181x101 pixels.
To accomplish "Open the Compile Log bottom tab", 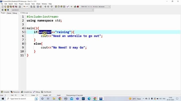I will click(26, 92).
